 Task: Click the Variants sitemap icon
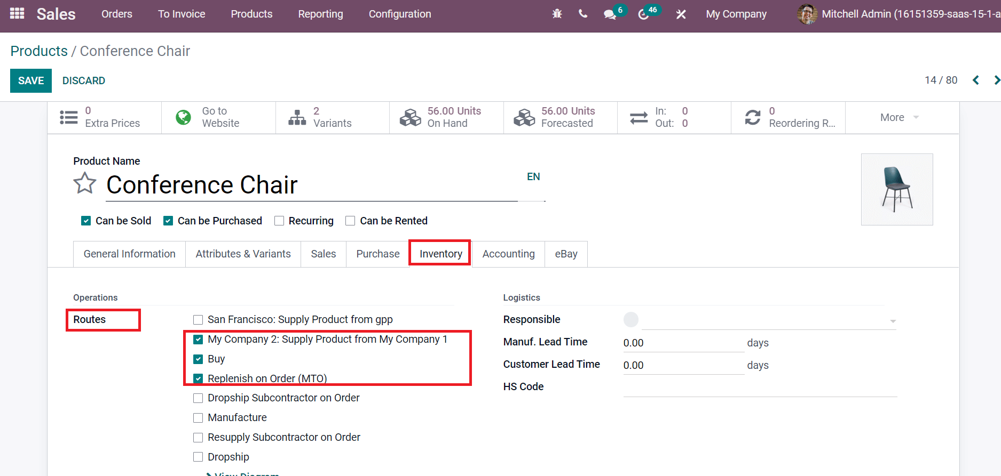297,117
